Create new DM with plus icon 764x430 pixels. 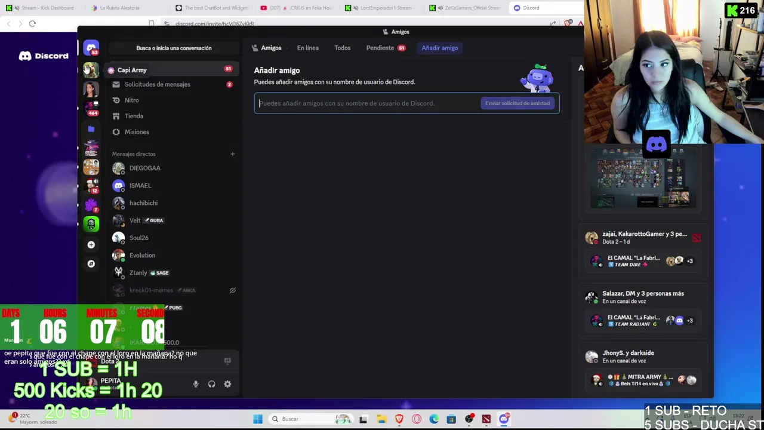pos(233,154)
